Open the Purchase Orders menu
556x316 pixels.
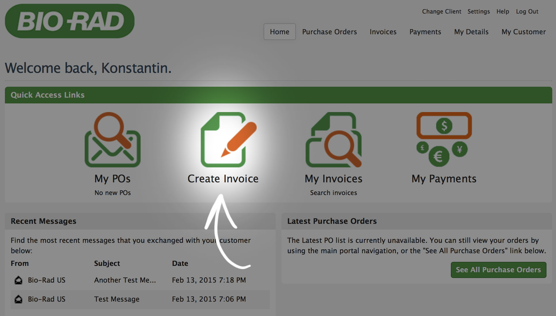click(329, 32)
